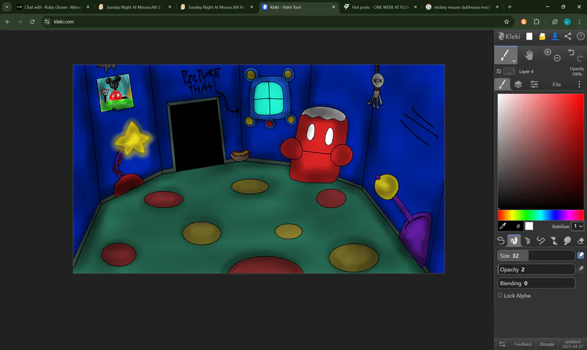Viewport: 587px width, 350px height.
Task: Click the Donate button
Action: point(547,344)
